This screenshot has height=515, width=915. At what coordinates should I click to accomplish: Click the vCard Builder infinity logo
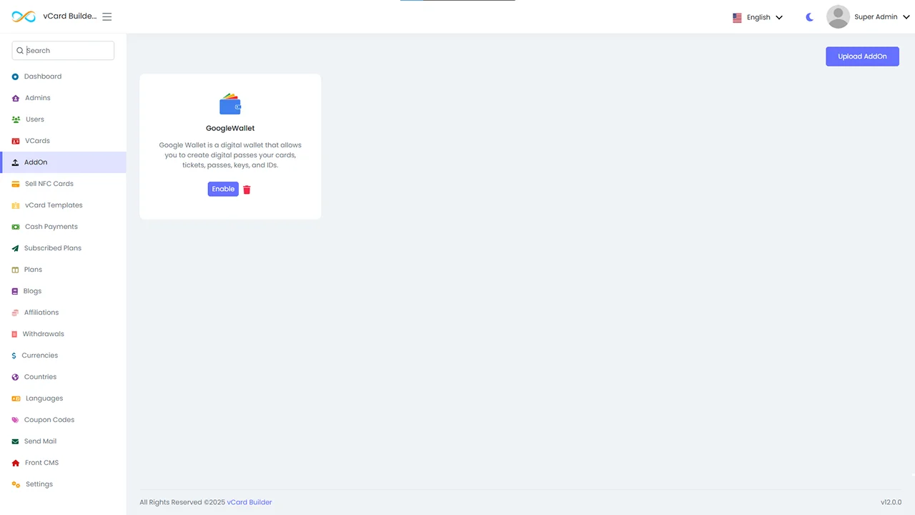24,16
